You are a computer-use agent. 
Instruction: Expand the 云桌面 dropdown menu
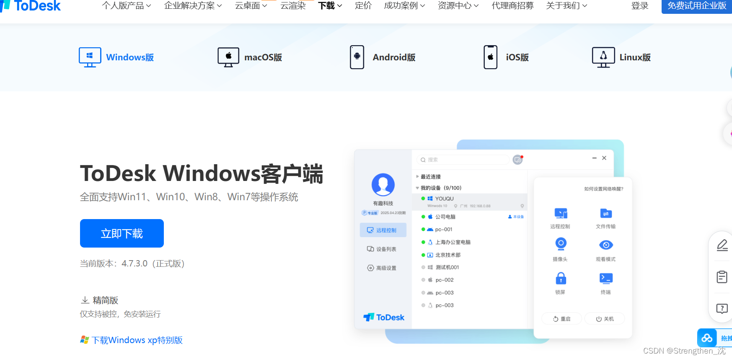(x=251, y=6)
